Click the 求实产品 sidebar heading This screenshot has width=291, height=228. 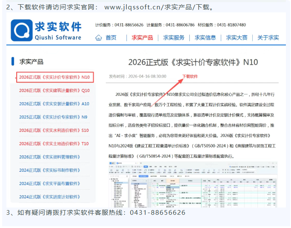[x=31, y=62]
